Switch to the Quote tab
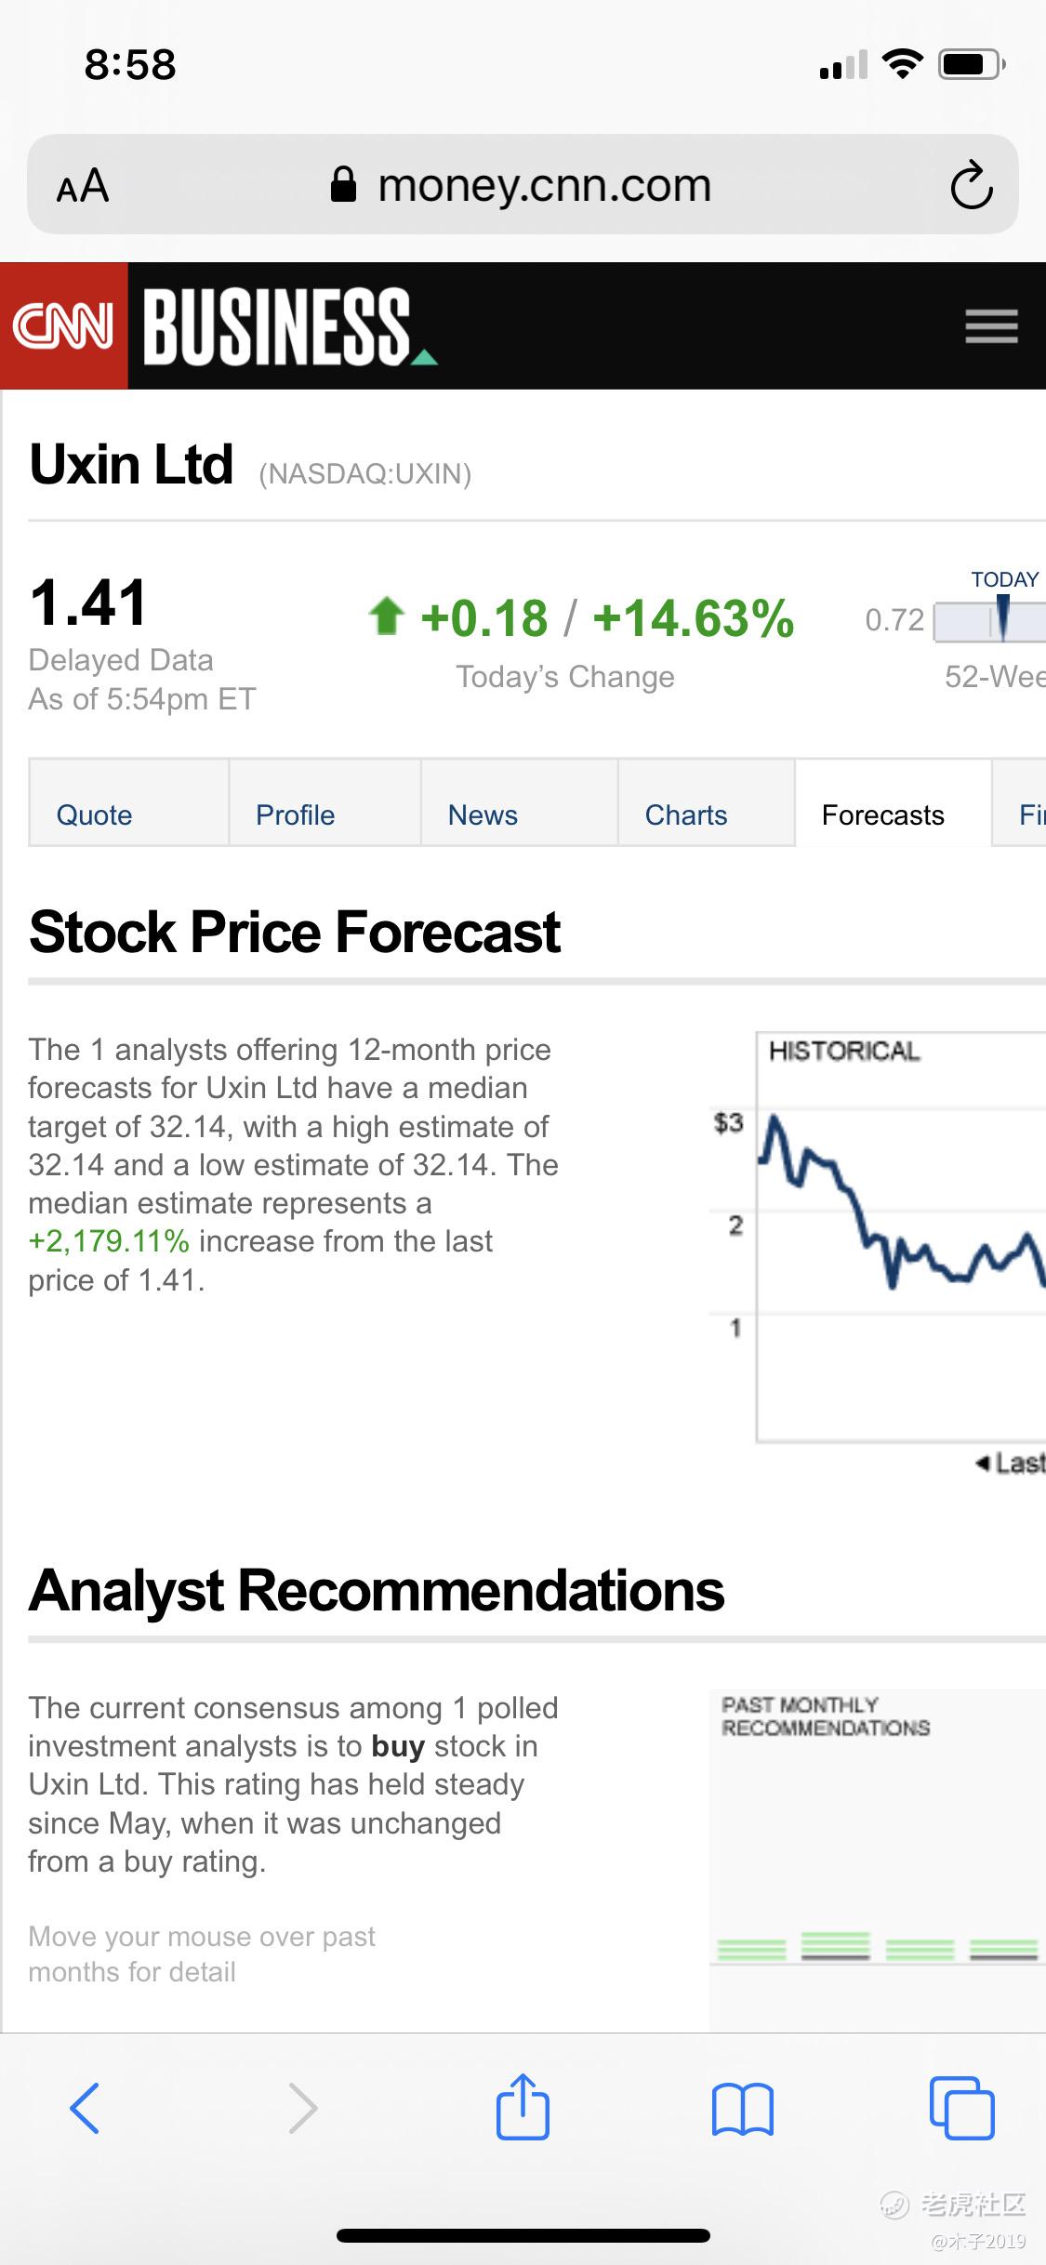 pos(95,815)
